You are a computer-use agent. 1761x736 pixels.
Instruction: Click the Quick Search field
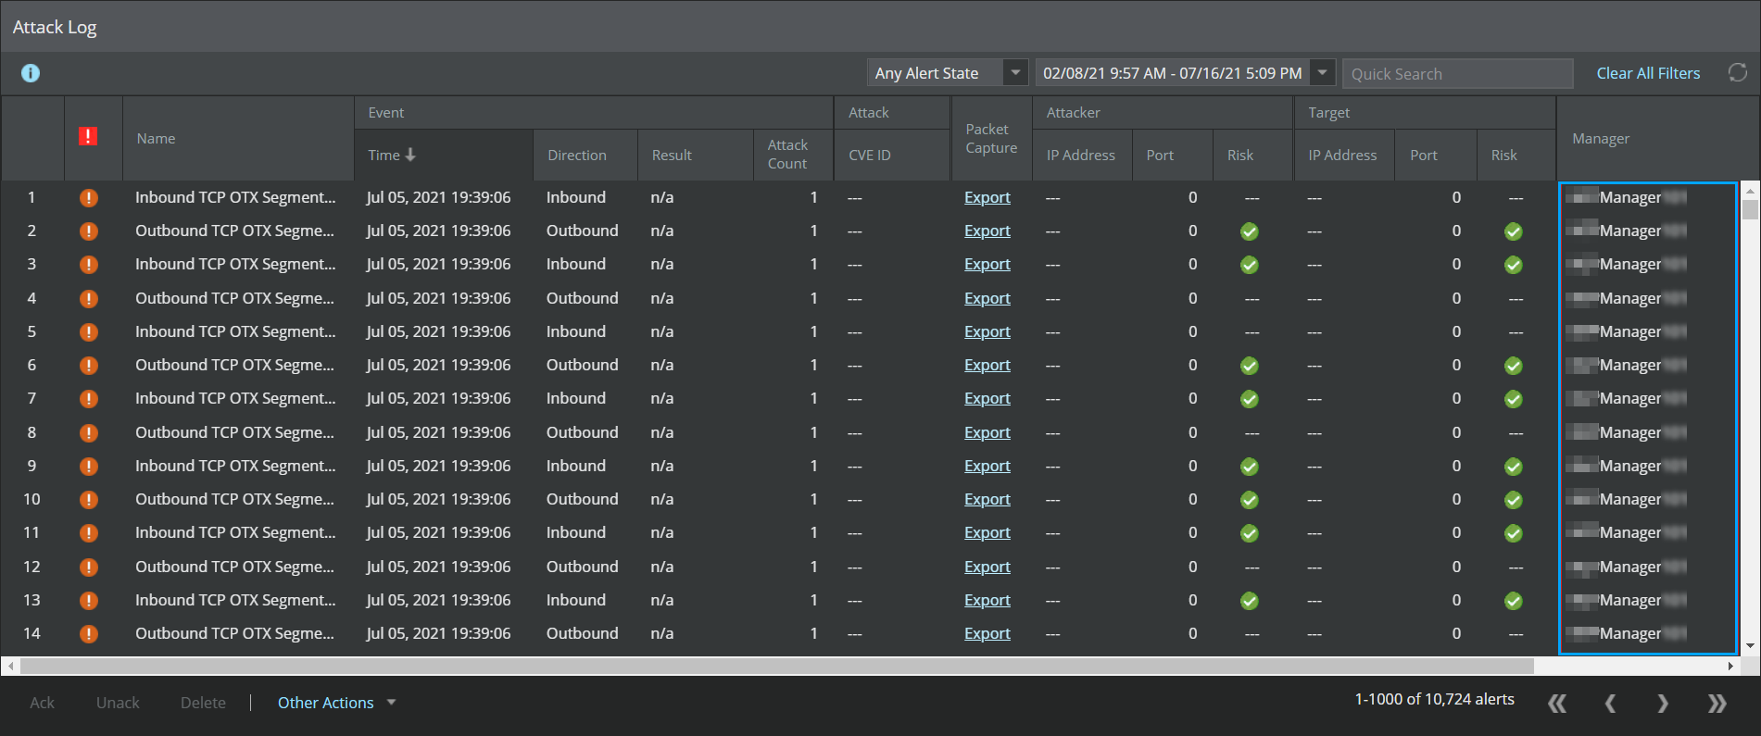(x=1457, y=74)
